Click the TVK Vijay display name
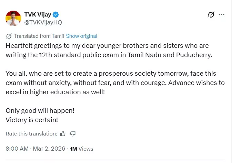This screenshot has height=163, width=241. pyautogui.click(x=37, y=14)
